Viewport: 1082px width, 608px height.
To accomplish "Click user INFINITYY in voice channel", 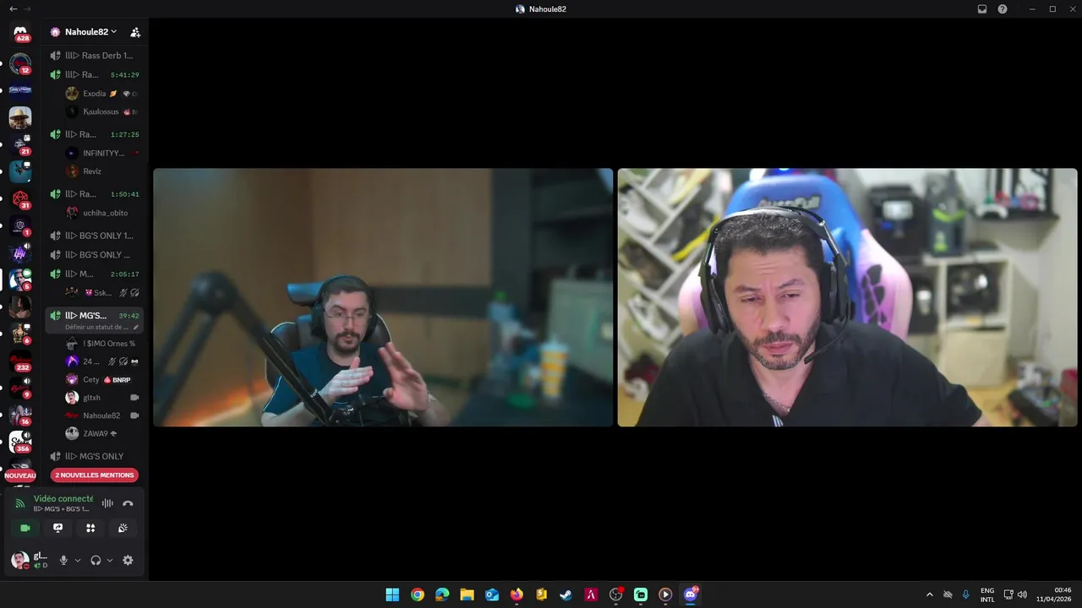I will pyautogui.click(x=101, y=154).
